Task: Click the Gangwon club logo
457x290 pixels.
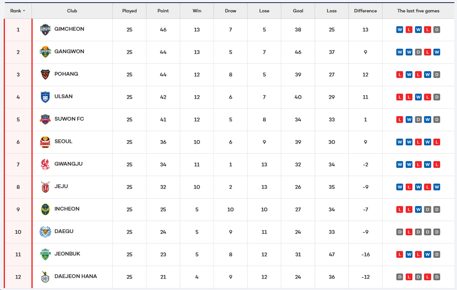Action: [x=45, y=52]
